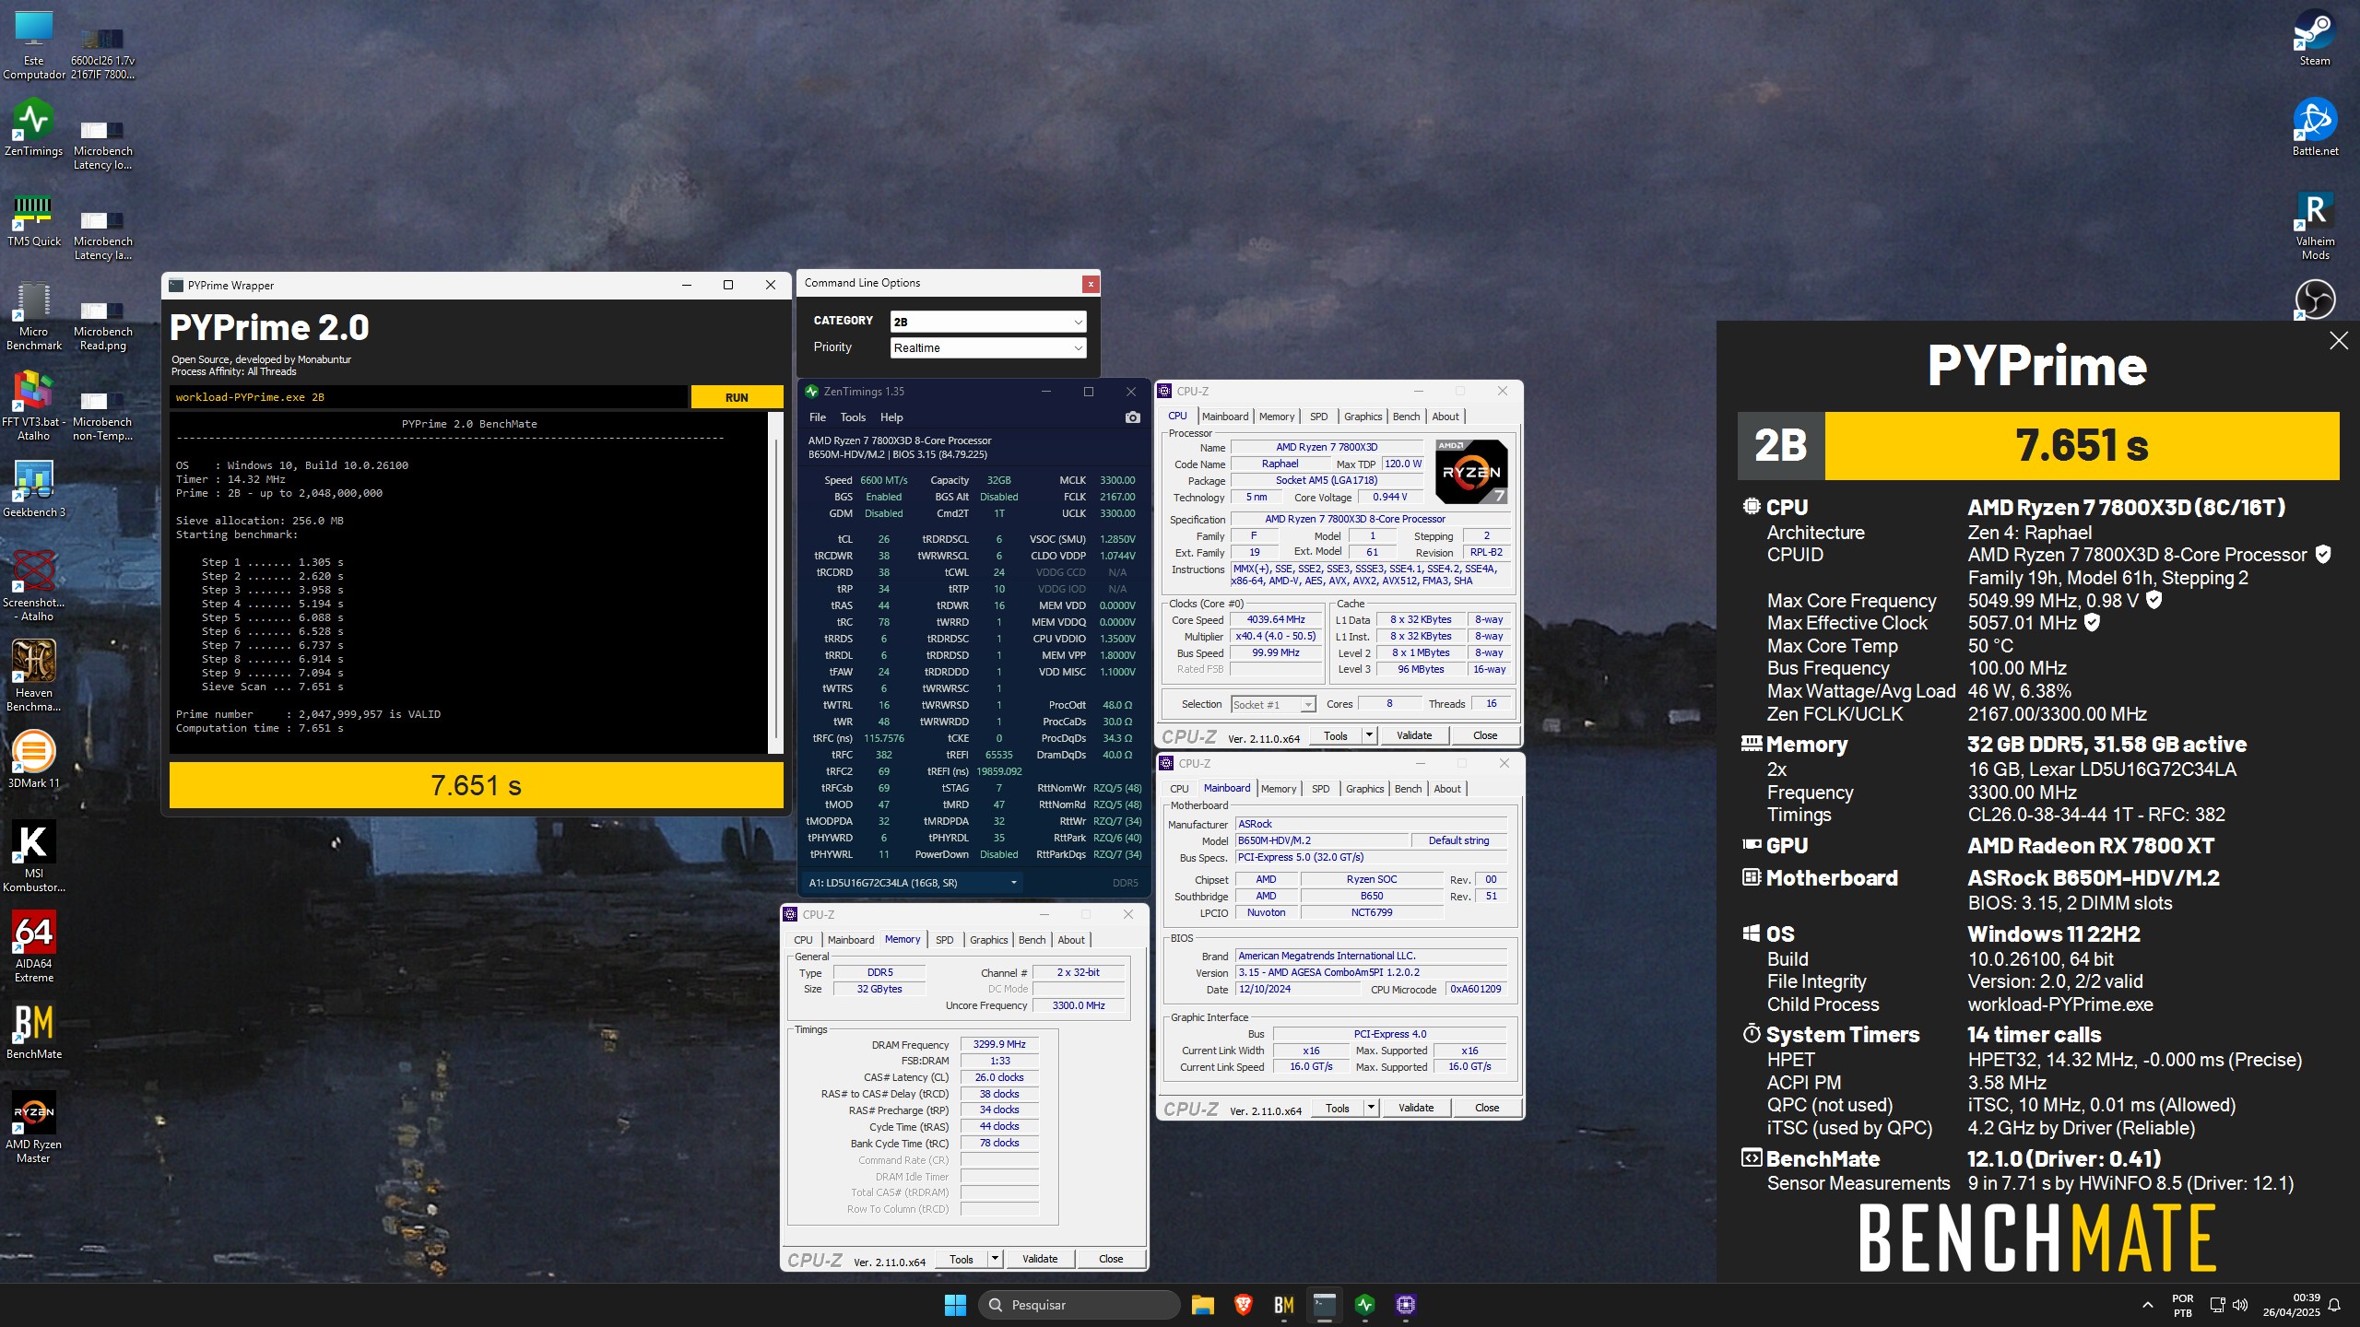
Task: Open FFT VT3.bat Atalho desktop icon
Action: point(34,406)
